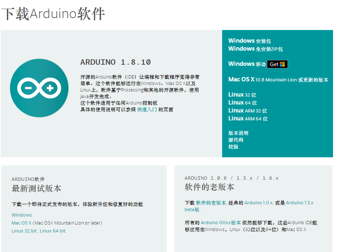This screenshot has height=252, width=337.
Task: Click the 这个软件适用于任何Arduino控制板 line
Action: tap(119, 103)
